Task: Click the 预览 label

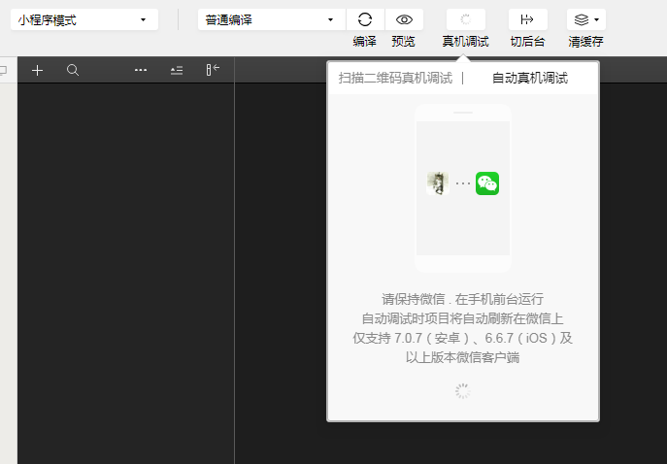Action: tap(403, 42)
